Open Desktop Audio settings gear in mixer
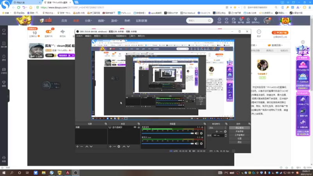 click(201, 133)
